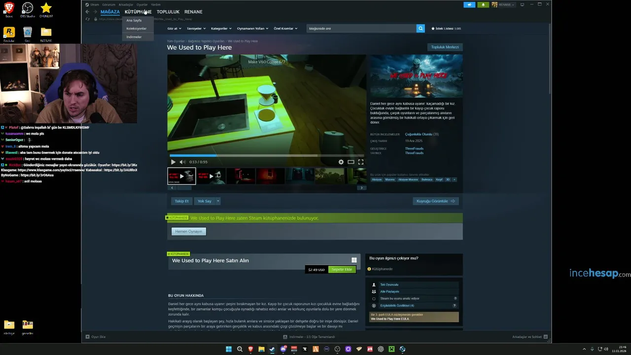Open Brave browser from the desktop icon

(x=9, y=9)
